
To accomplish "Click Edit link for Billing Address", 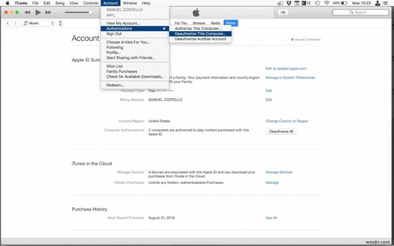I will [x=269, y=100].
